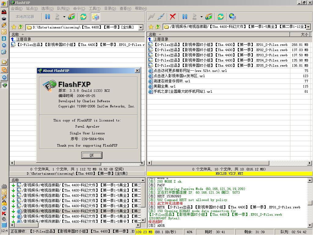Close the About FlashFXP dialog

pyautogui.click(x=137, y=71)
